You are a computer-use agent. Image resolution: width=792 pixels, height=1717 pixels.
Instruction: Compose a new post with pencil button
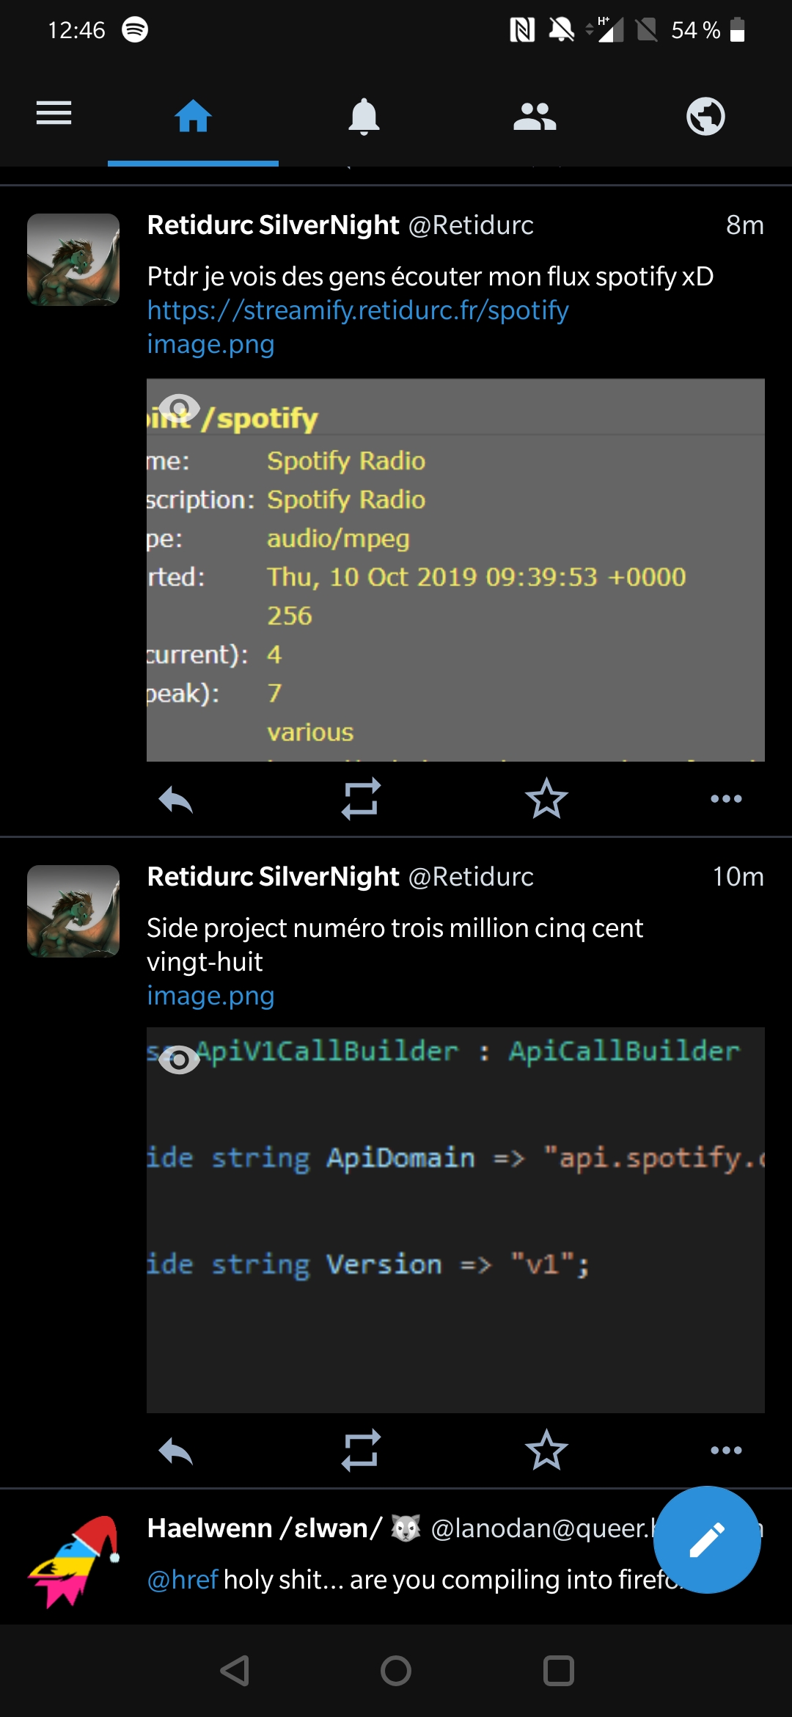click(707, 1539)
